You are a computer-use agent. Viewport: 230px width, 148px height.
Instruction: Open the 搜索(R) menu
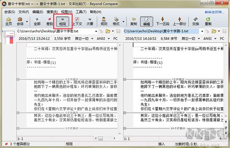pyautogui.click(x=52, y=12)
